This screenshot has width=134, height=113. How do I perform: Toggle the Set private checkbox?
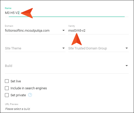7,95
